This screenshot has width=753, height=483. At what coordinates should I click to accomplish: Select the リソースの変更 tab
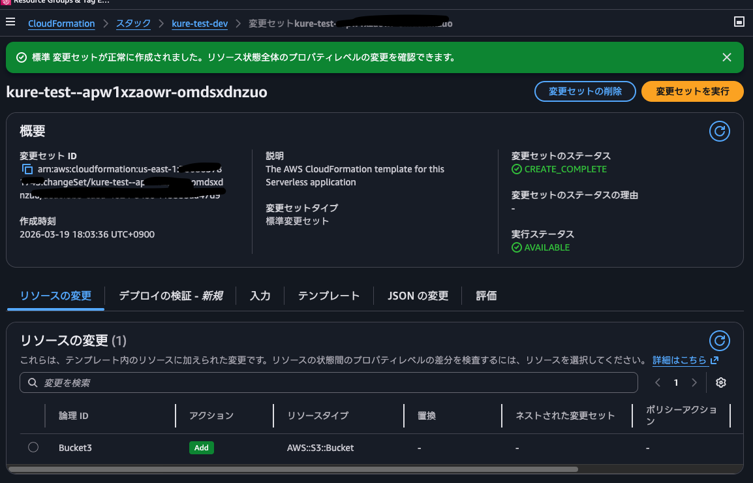55,296
